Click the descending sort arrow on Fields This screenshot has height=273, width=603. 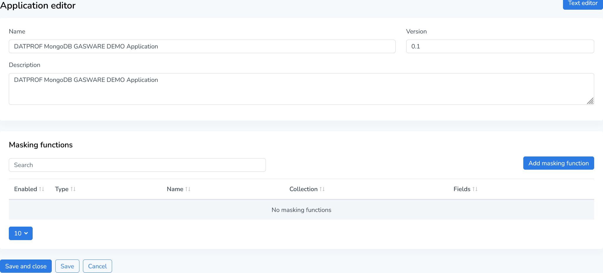(477, 189)
